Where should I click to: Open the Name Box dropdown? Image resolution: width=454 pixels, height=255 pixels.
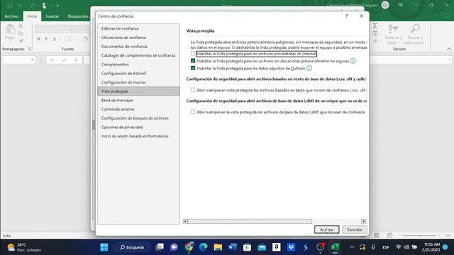click(32, 59)
